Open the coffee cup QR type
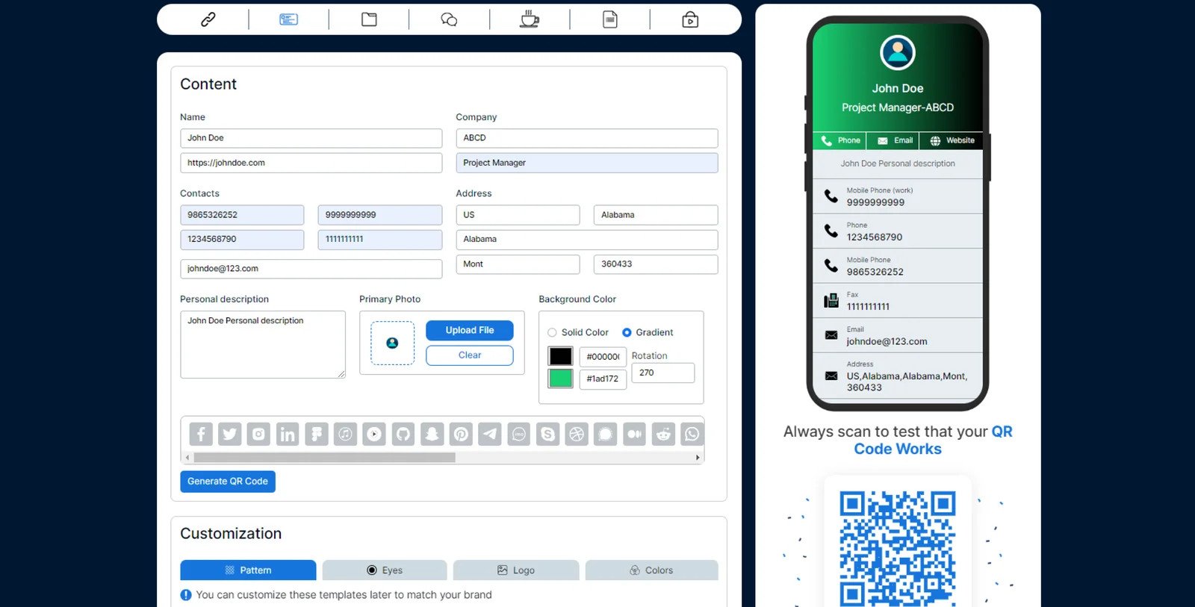 tap(530, 19)
